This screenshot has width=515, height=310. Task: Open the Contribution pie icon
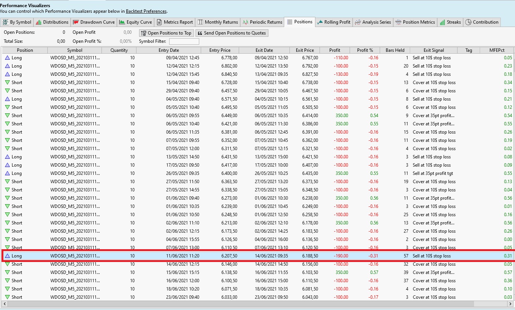(x=468, y=22)
